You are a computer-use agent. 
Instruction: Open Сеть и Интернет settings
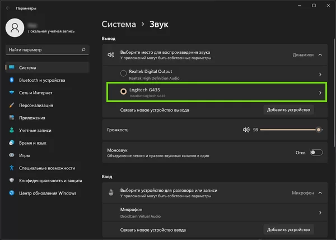35,93
